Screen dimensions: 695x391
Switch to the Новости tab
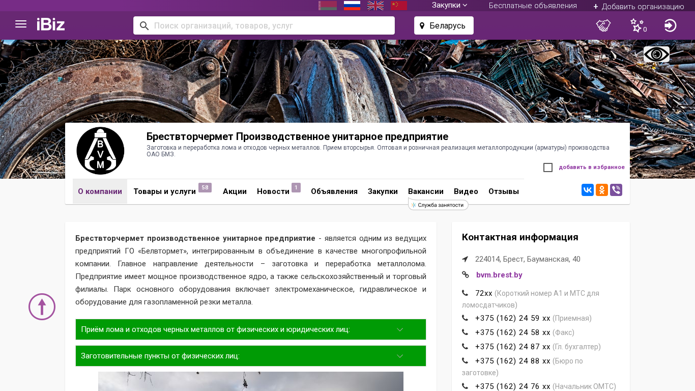[273, 191]
